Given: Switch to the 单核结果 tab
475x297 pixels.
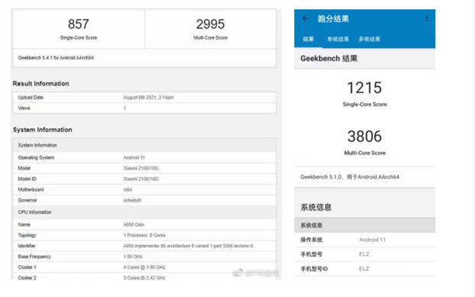Looking at the screenshot, I should (338, 39).
